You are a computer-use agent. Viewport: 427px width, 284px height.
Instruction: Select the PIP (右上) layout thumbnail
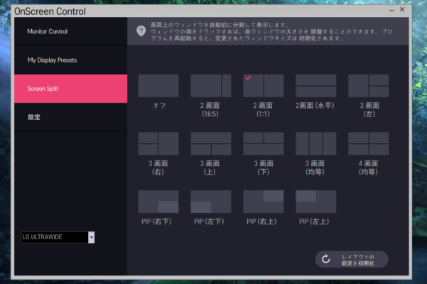264,201
